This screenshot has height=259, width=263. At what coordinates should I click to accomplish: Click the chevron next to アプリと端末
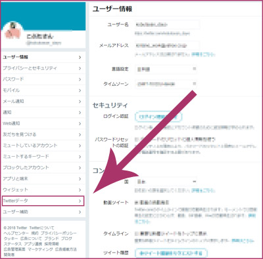click(x=80, y=179)
